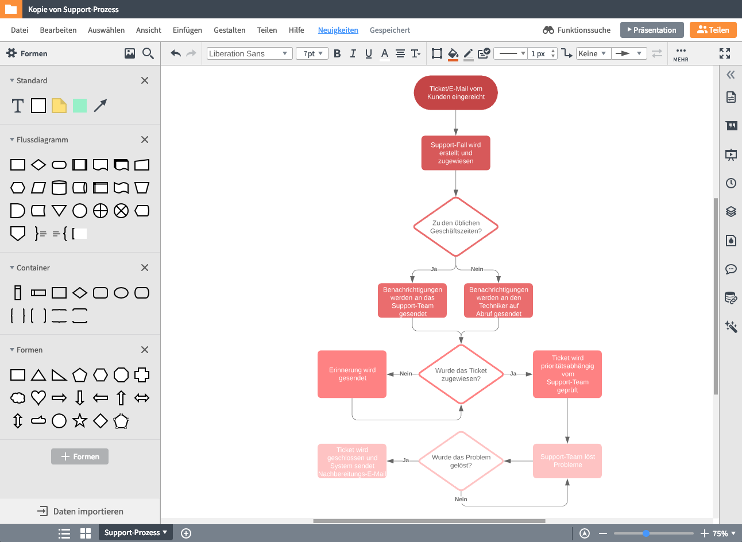The width and height of the screenshot is (742, 542).
Task: Open the 75% zoom level dropdown
Action: (x=724, y=533)
